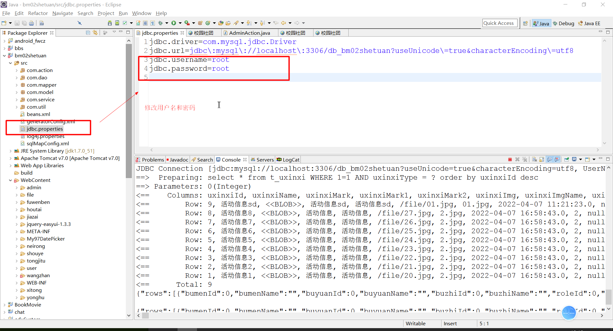
Task: Click the Open Perspective icon
Action: (525, 23)
